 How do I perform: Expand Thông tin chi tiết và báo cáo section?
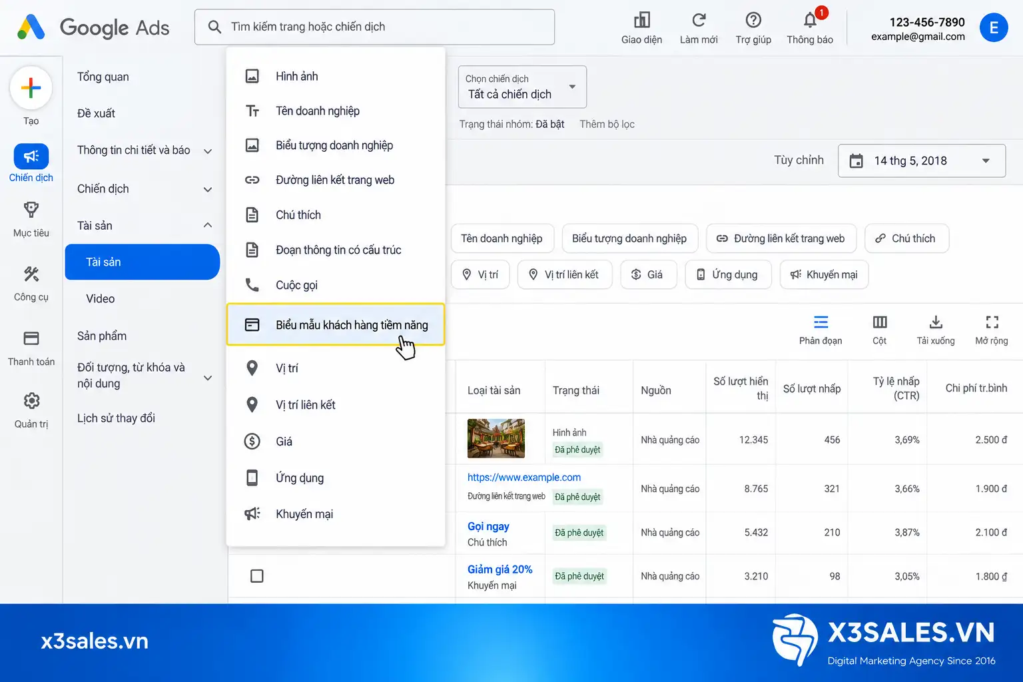208,151
